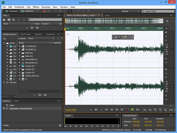The width and height of the screenshot is (177, 133).
Task: Click the Files panel search field
Action: point(45,20)
